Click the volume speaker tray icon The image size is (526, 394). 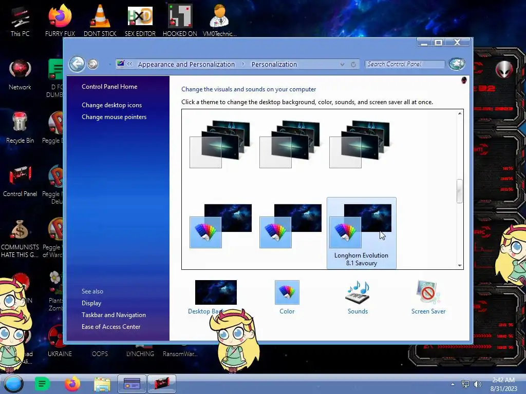click(x=477, y=384)
